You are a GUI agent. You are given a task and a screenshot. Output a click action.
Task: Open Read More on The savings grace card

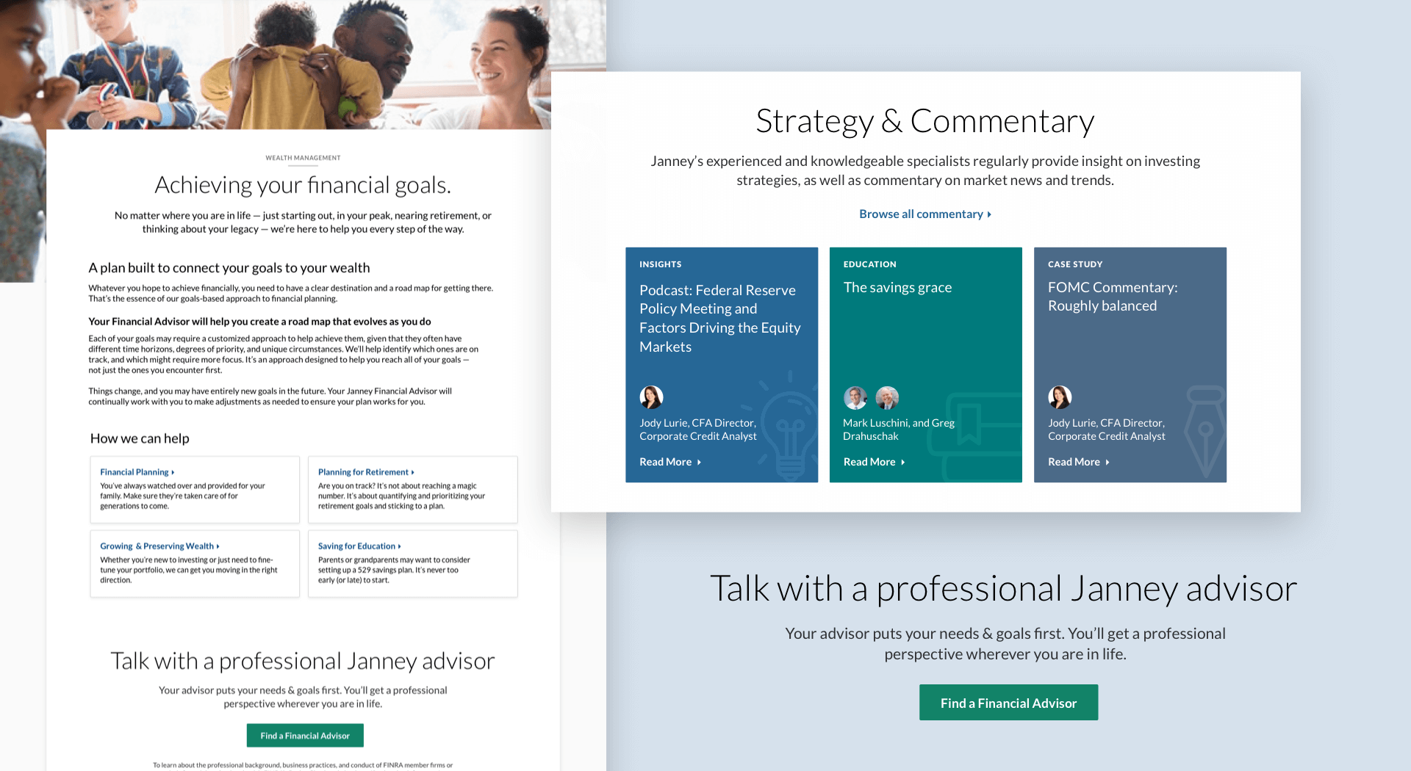point(874,462)
